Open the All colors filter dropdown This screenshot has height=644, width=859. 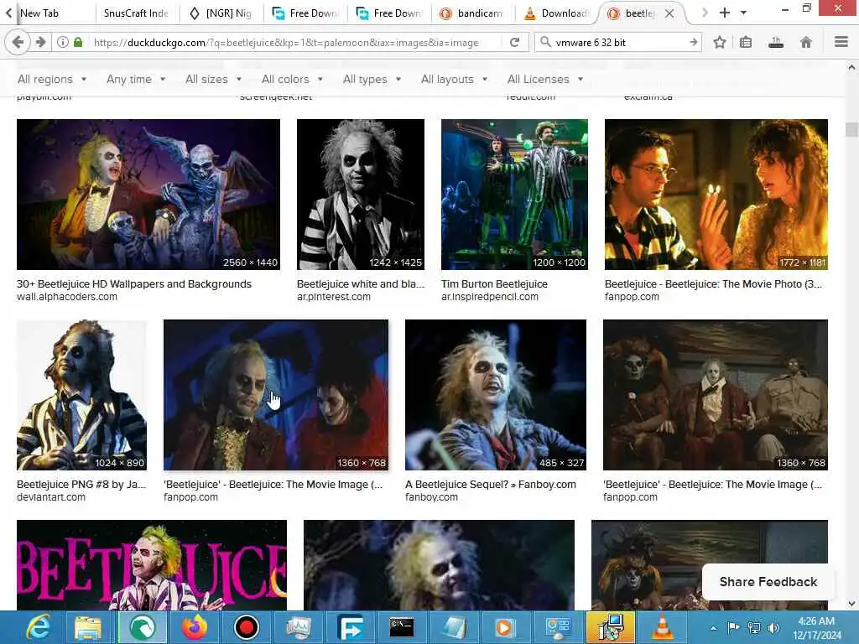(292, 80)
